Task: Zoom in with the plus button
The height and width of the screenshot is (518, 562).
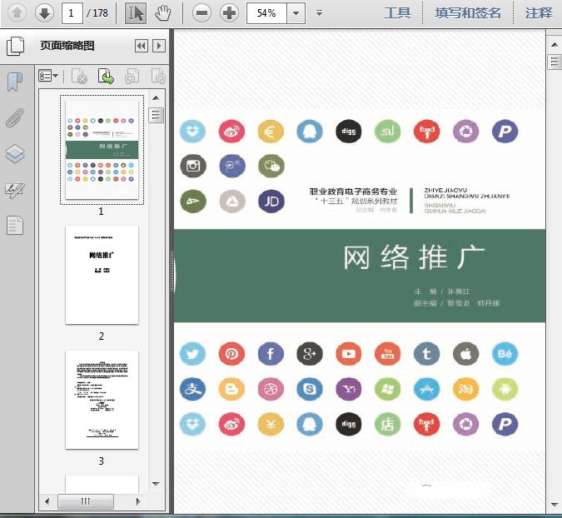Action: point(230,13)
